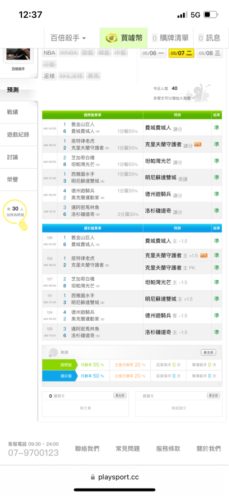The image size is (229, 496).
Task: Open the 遊戲紀錄 sidebar tab
Action: 19,135
